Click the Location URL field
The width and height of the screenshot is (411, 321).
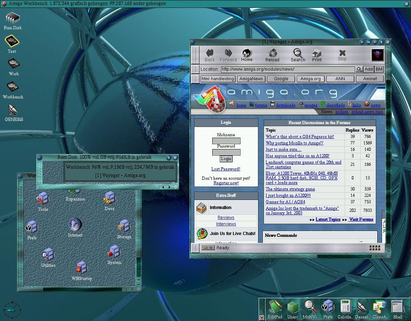pyautogui.click(x=288, y=69)
